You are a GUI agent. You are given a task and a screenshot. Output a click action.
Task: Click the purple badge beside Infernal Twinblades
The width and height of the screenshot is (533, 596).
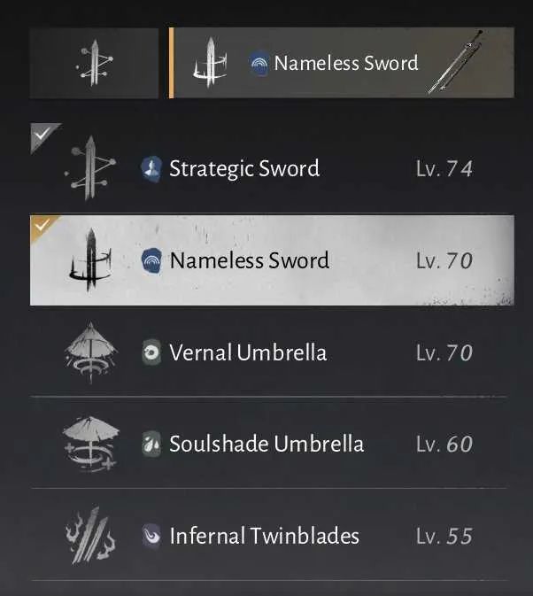pyautogui.click(x=151, y=536)
